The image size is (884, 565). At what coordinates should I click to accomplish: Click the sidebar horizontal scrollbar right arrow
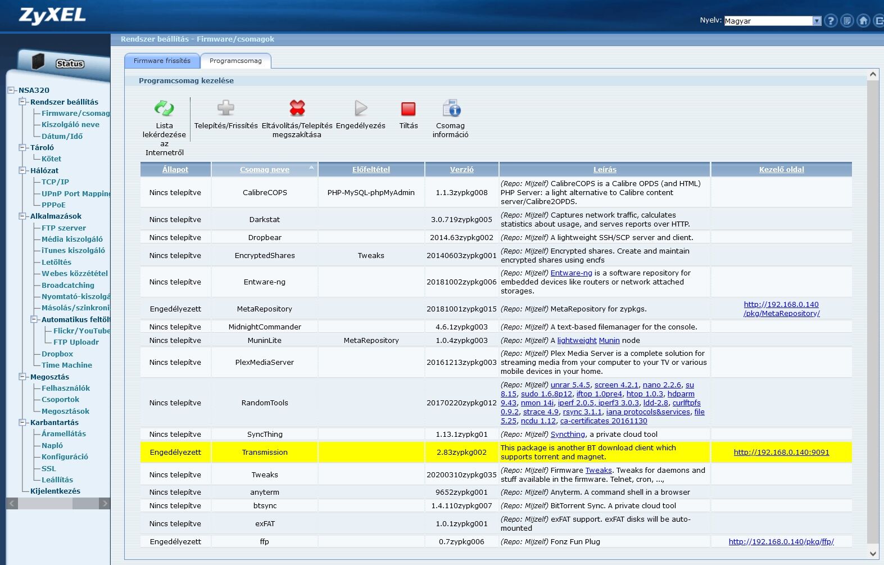(104, 504)
